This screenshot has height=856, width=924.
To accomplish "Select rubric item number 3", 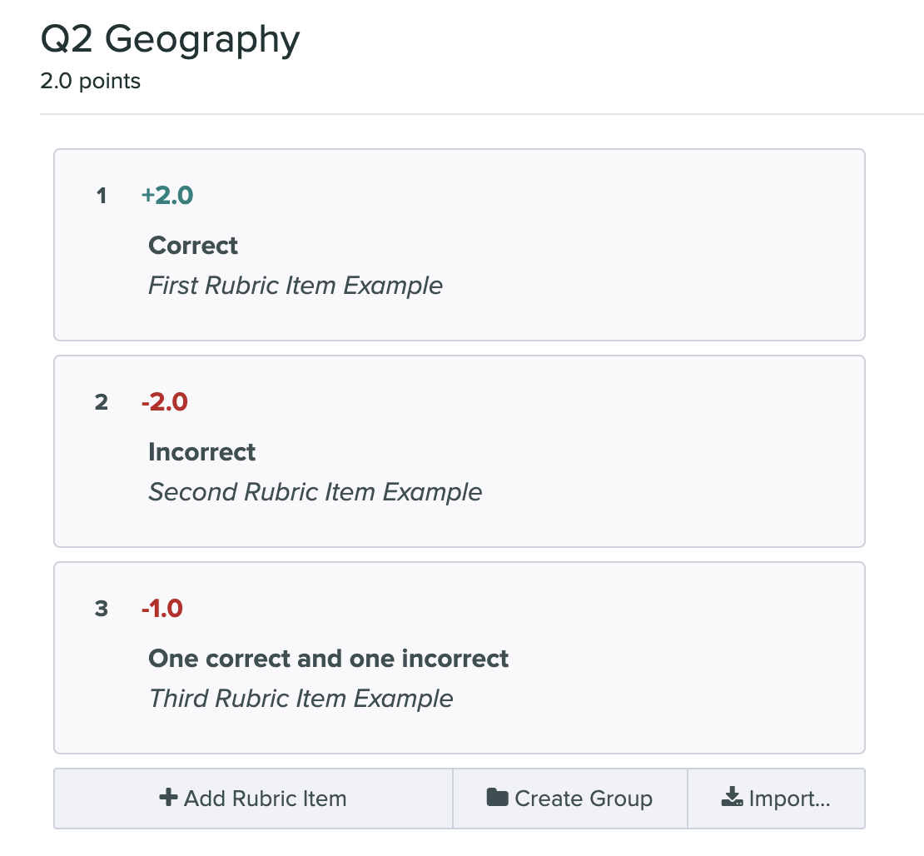I will point(102,609).
